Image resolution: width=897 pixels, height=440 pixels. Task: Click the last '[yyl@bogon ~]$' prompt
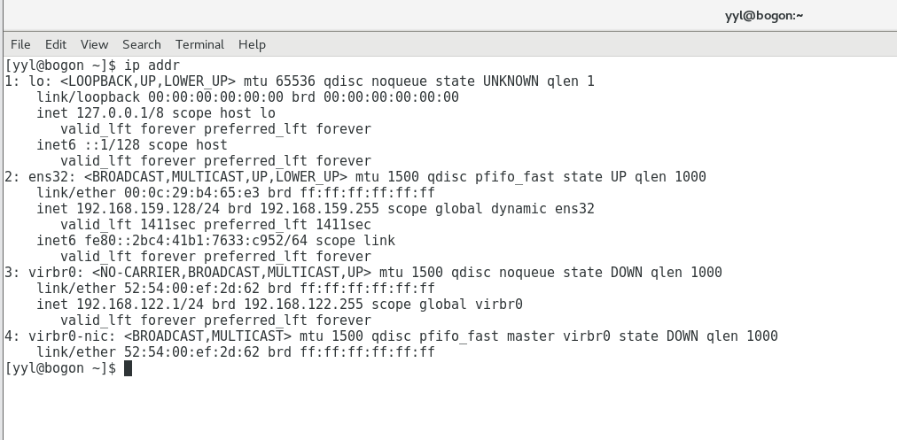[60, 368]
